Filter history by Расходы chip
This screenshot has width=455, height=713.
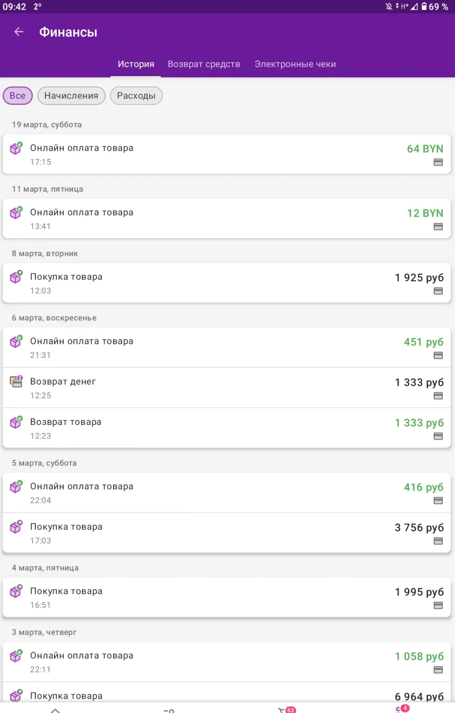click(x=136, y=96)
